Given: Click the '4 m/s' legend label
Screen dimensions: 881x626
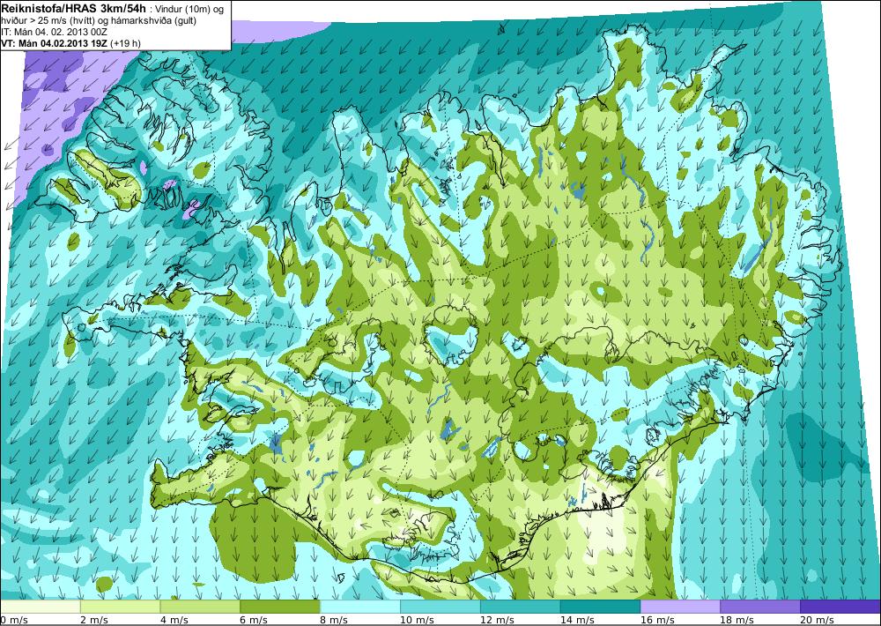Looking at the screenshot, I should pos(174,620).
